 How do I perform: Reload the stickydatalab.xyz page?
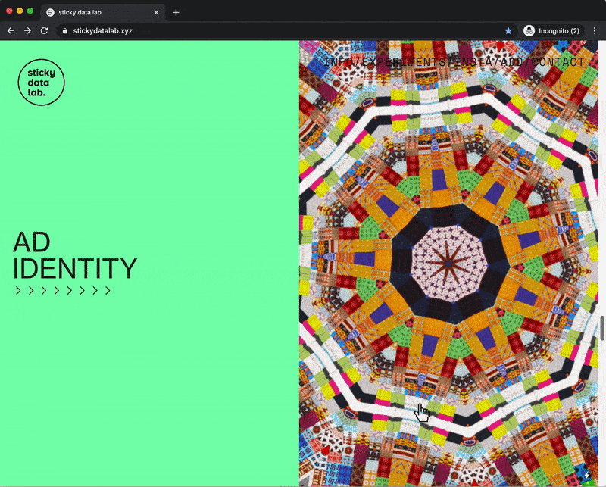[x=44, y=30]
